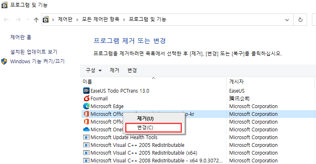Expand the breadcrumb chevron after 제어판
This screenshot has height=164, width=316.
(77, 20)
